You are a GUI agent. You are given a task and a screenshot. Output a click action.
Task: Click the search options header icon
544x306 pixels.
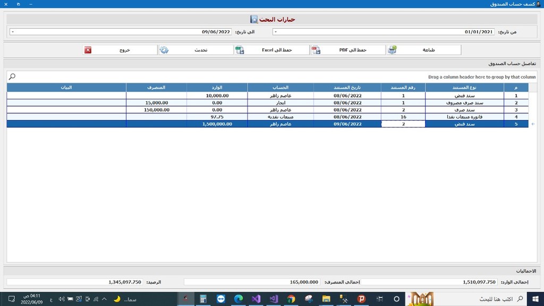click(x=254, y=20)
